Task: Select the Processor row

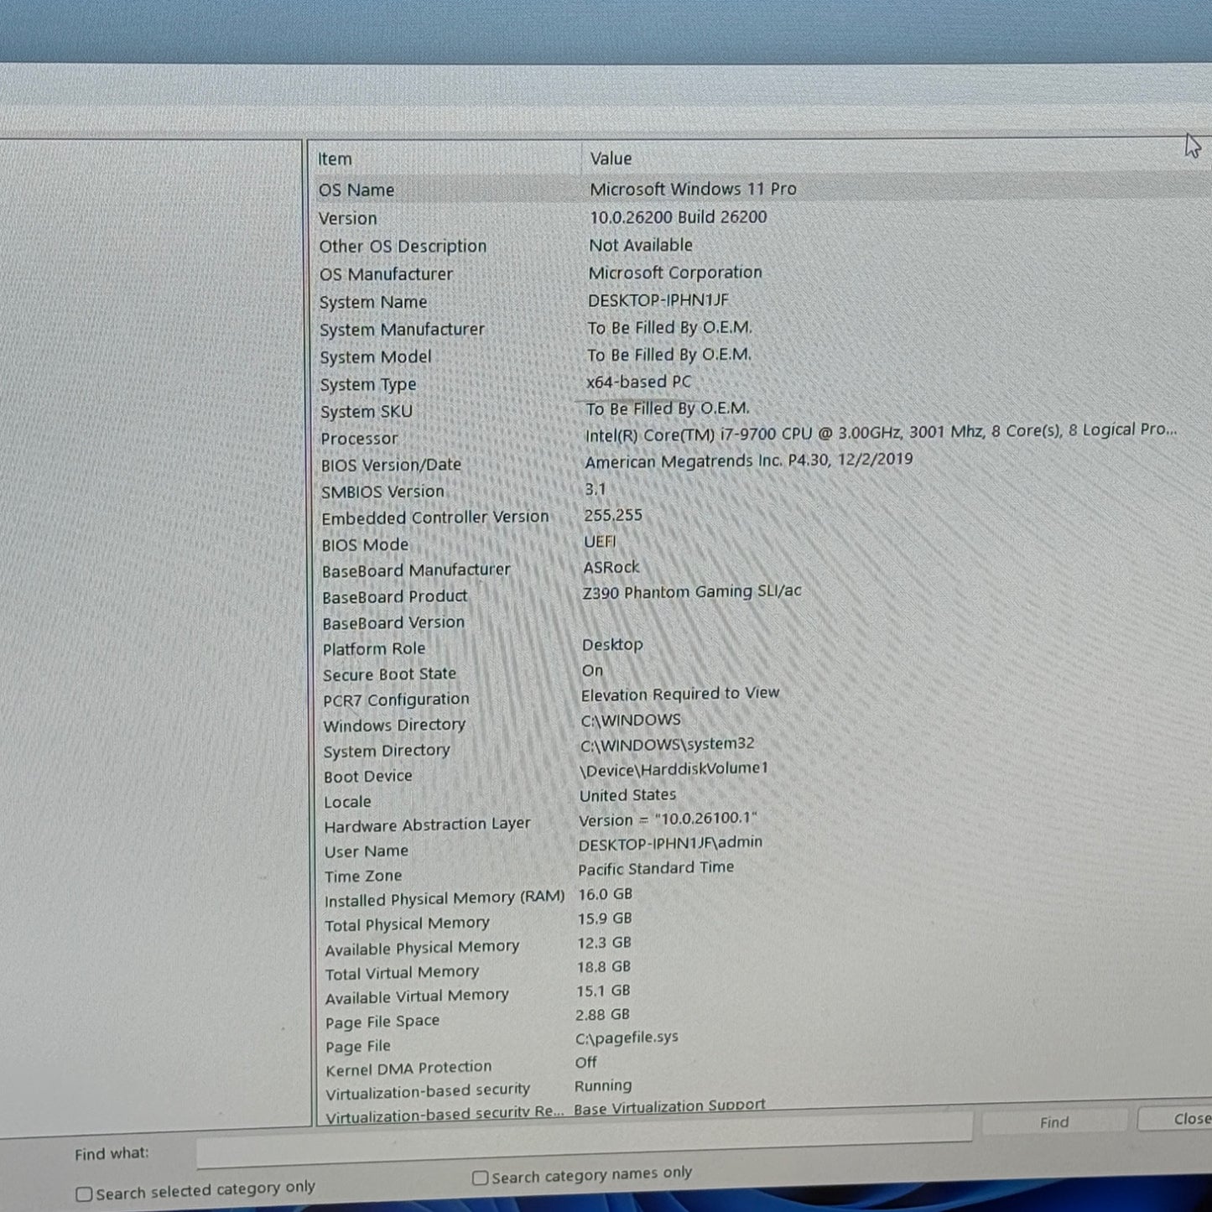Action: pyautogui.click(x=359, y=439)
